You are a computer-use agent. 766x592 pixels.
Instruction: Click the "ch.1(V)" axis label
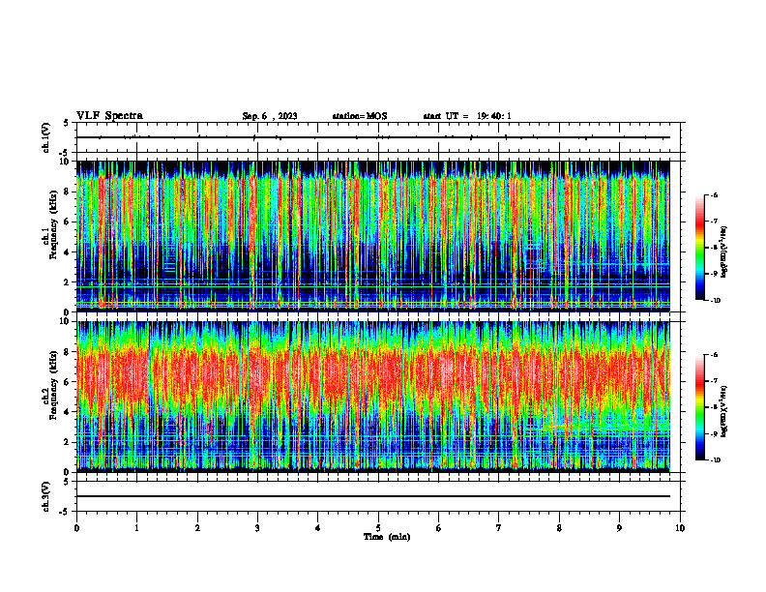[x=46, y=137]
